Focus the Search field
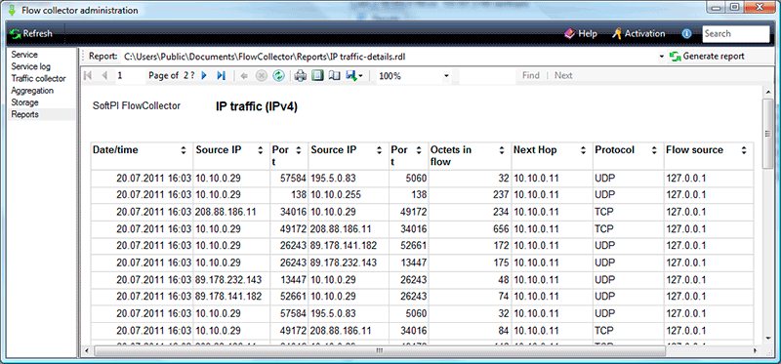Screen dimensions: 781x364 [736, 34]
